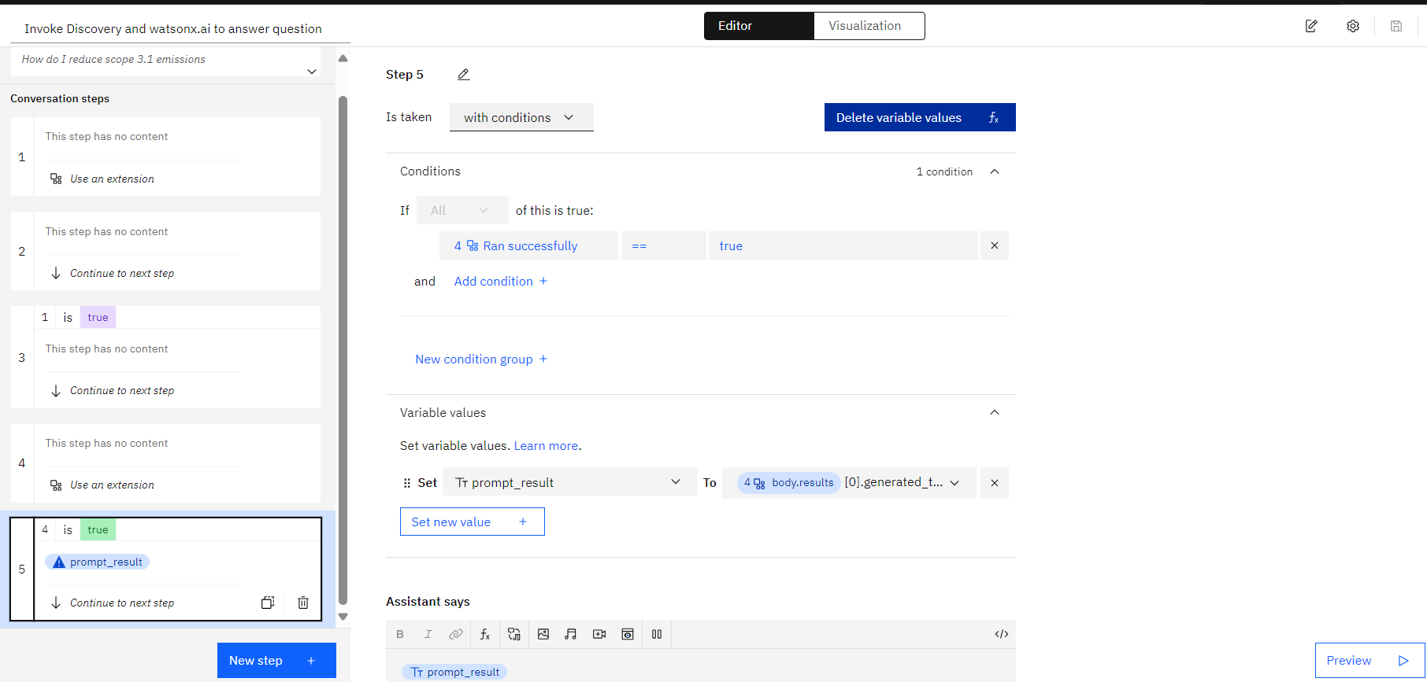Edit the Step 5 name pencil
Viewport: 1427px width, 682px height.
pos(464,75)
